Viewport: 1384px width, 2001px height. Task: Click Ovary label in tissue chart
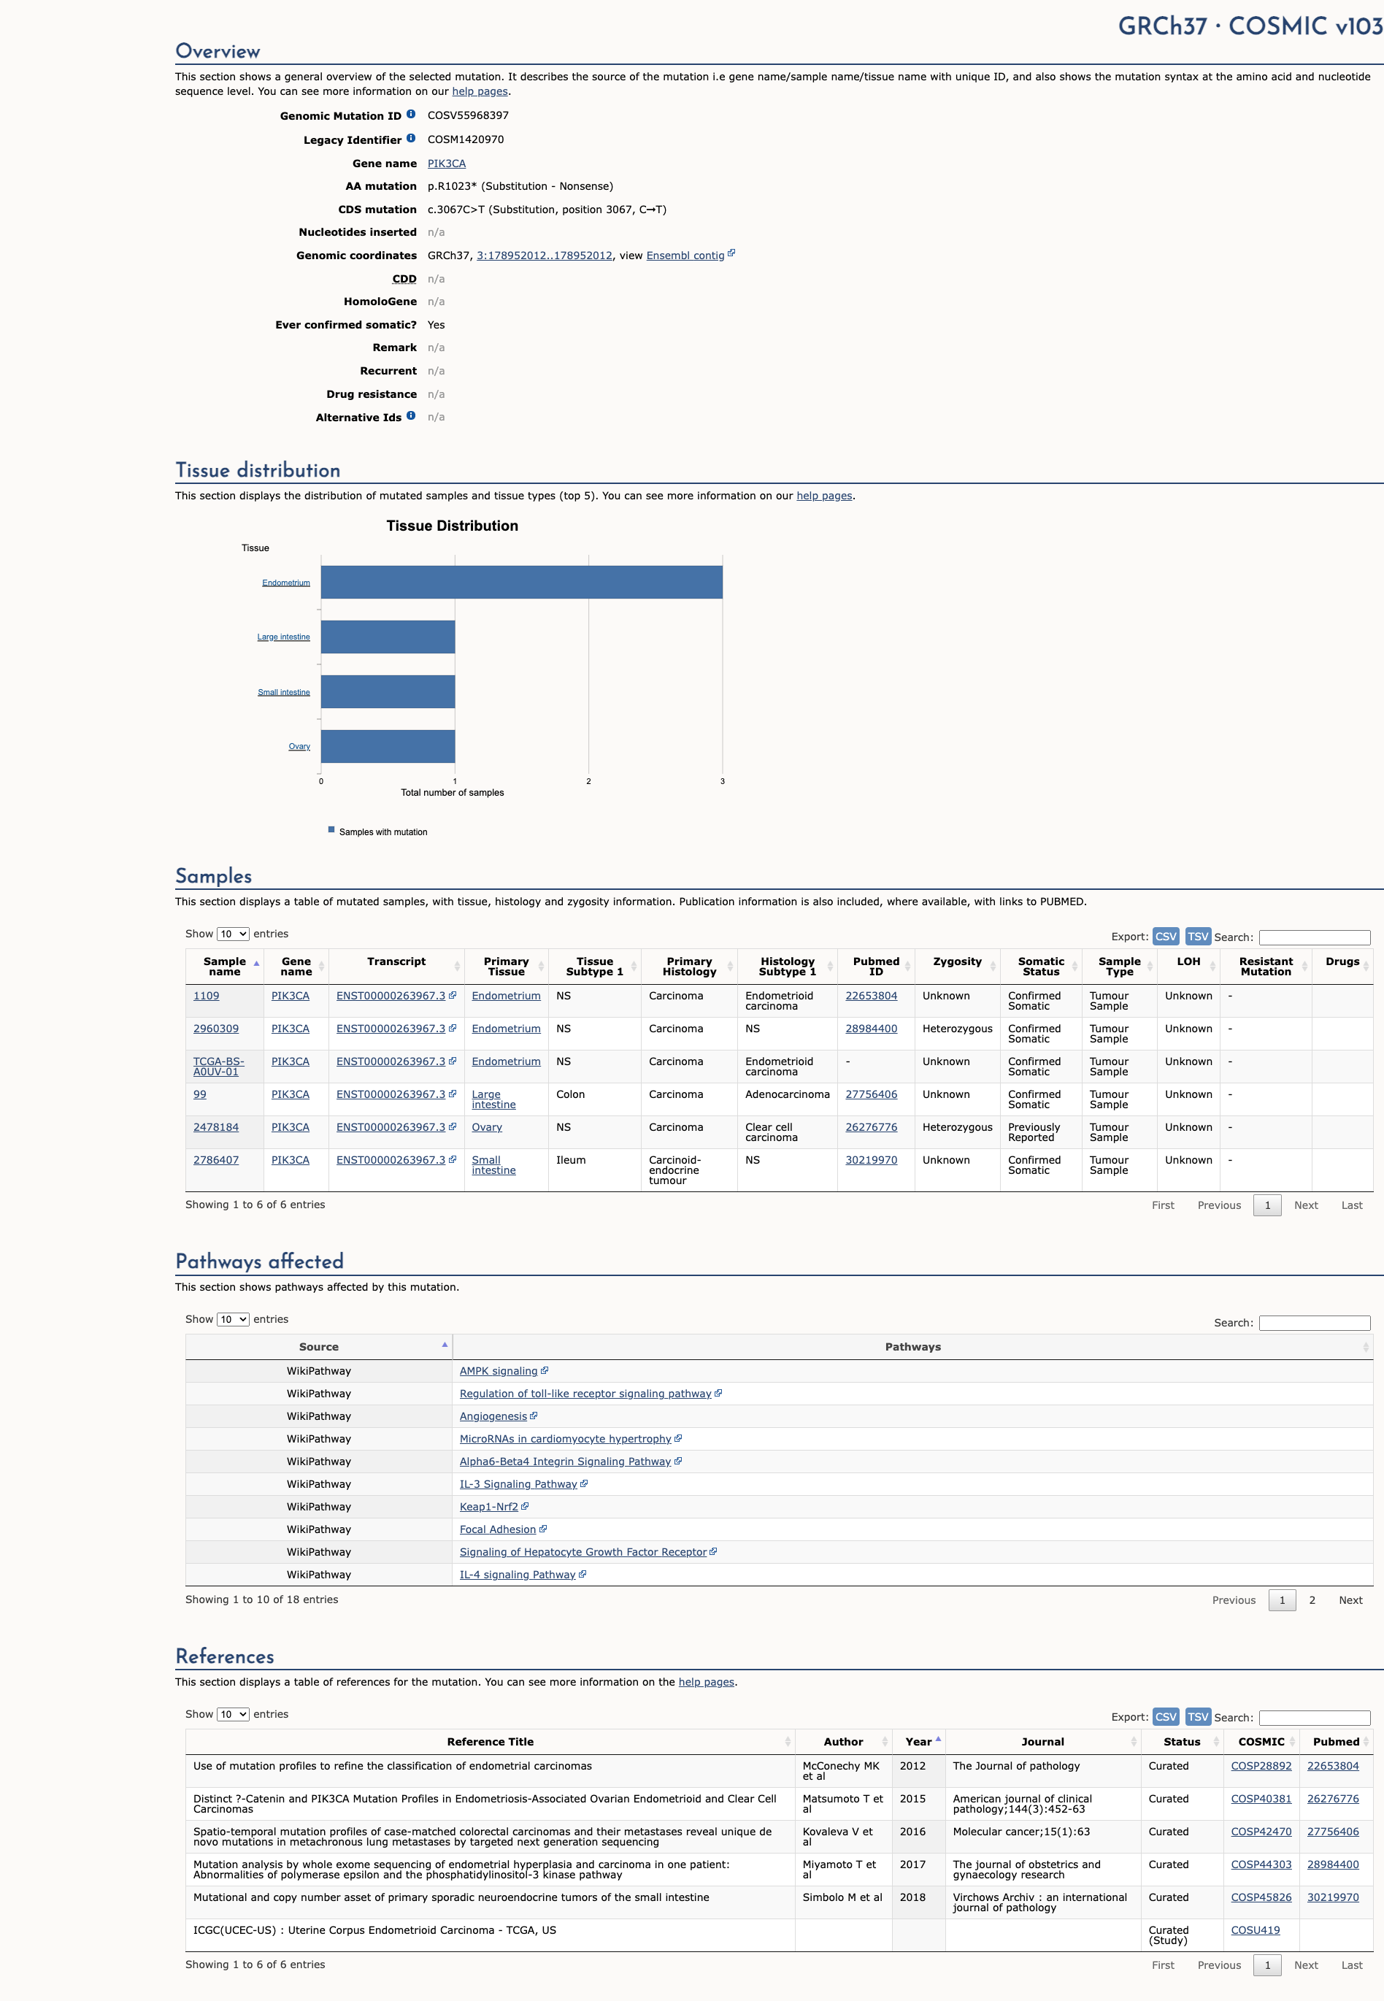click(x=299, y=747)
